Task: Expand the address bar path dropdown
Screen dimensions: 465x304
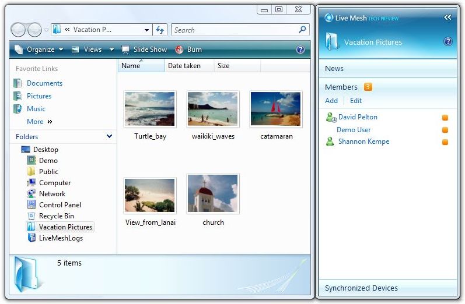Action: 146,30
